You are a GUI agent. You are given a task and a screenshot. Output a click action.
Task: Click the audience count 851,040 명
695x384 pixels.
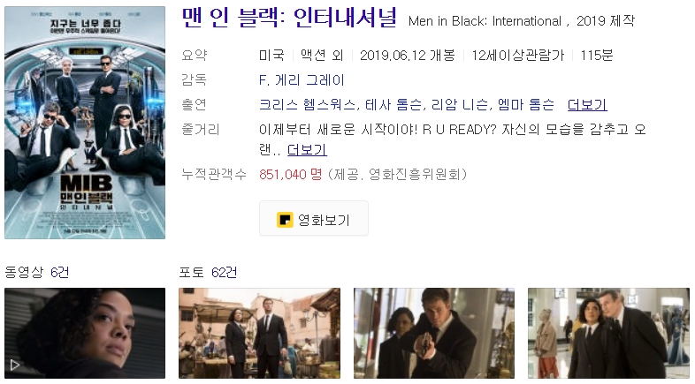click(290, 174)
